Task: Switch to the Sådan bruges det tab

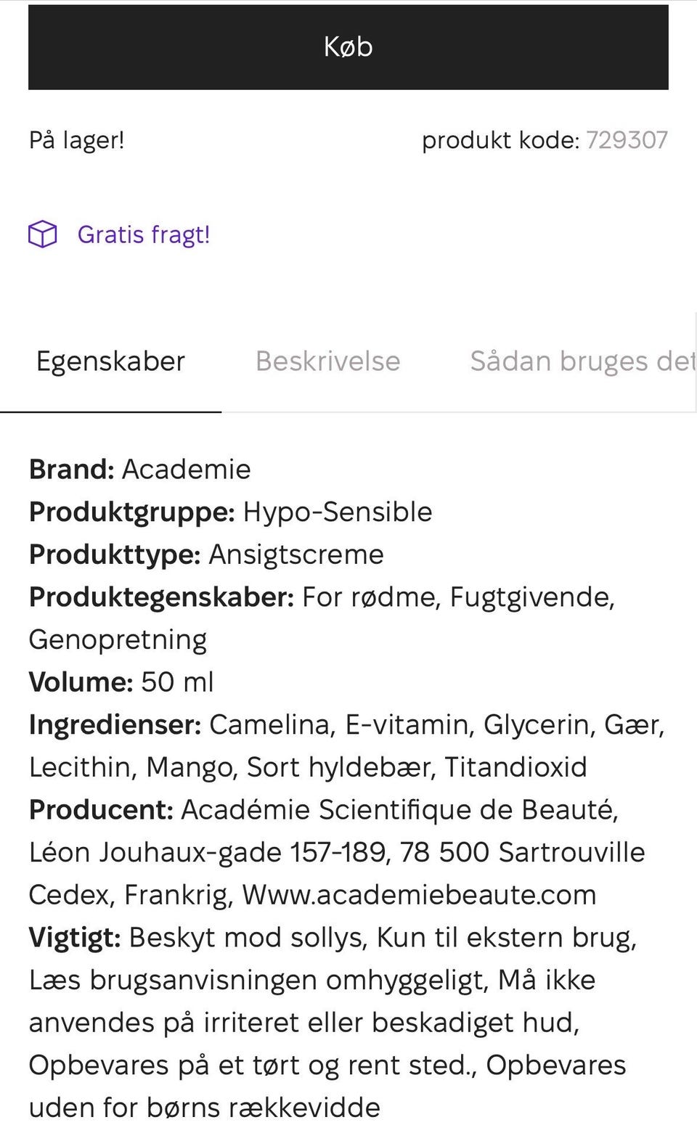Action: pyautogui.click(x=581, y=361)
